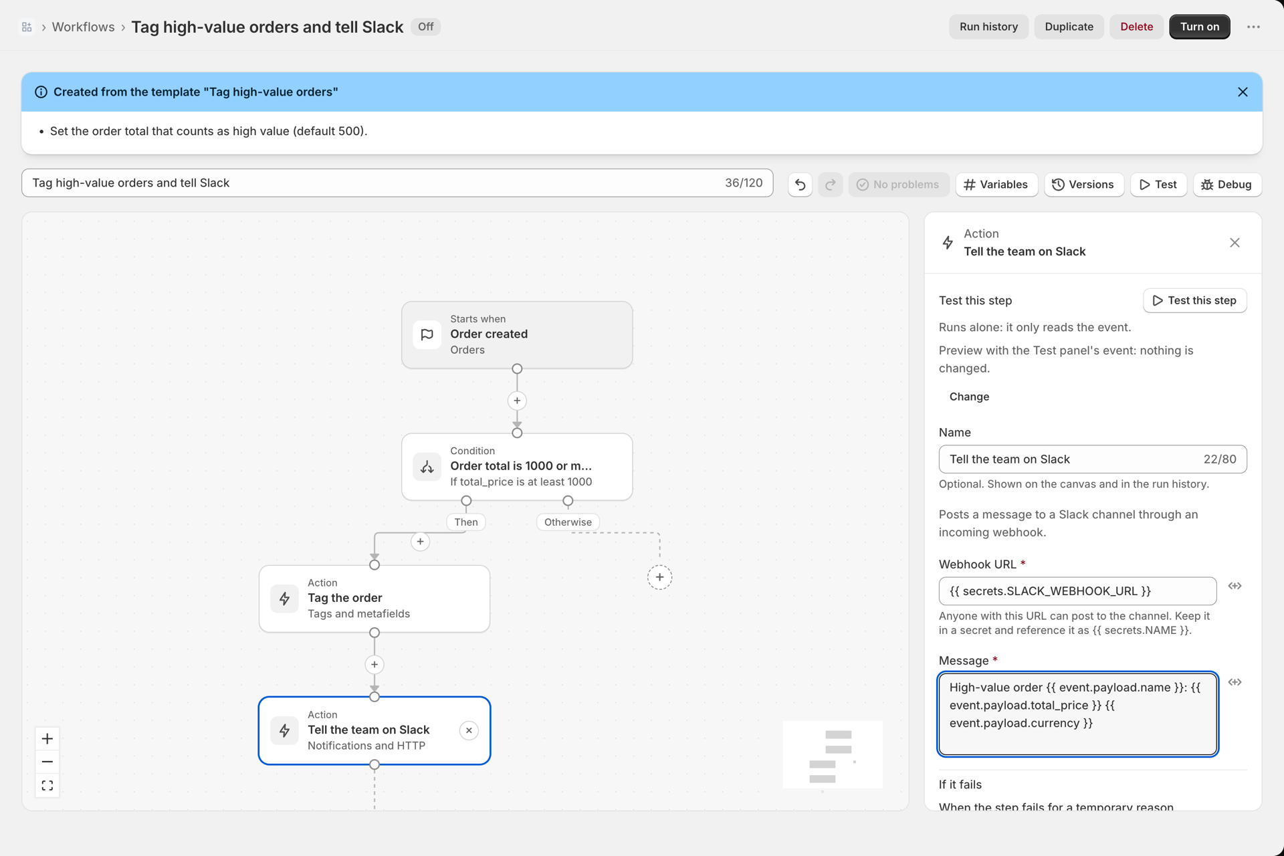Click the canvas minimap

point(833,754)
